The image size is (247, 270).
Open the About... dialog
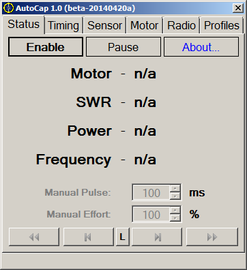tap(201, 47)
